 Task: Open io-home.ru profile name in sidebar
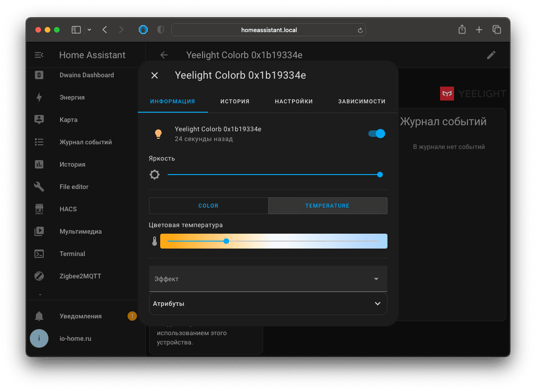(75, 338)
